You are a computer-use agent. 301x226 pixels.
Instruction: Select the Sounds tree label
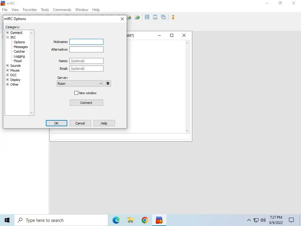point(15,66)
